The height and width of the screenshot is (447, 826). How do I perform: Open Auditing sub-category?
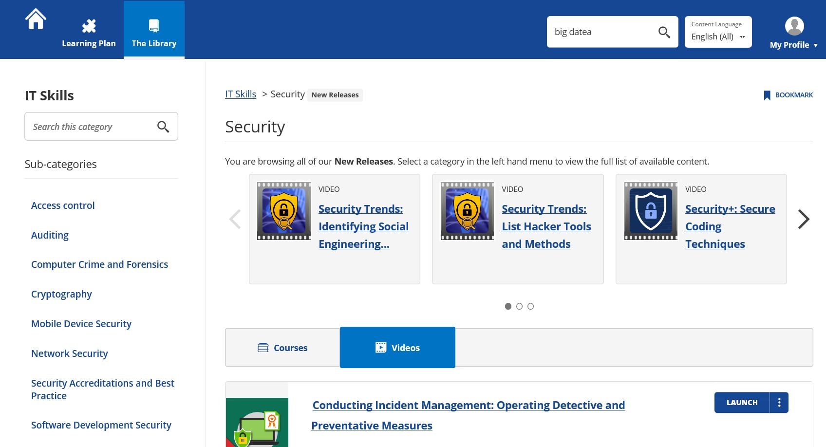(x=50, y=235)
